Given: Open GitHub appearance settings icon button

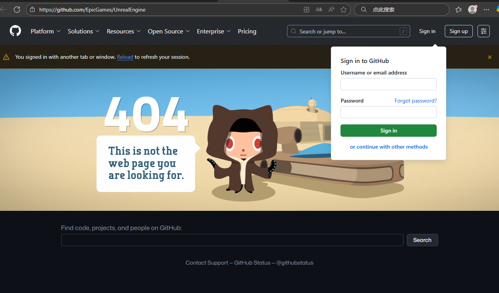Looking at the screenshot, I should click(484, 31).
